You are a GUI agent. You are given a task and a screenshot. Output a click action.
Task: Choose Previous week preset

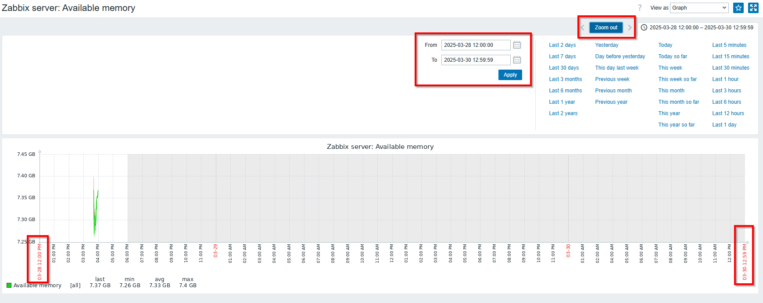tap(612, 79)
